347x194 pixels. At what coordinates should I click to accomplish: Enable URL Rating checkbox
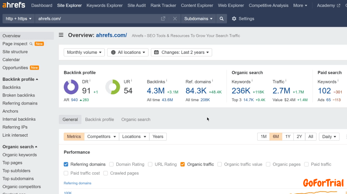pos(150,164)
